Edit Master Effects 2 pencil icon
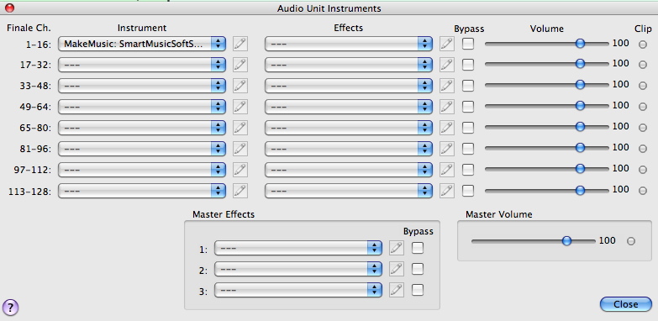 pos(397,269)
